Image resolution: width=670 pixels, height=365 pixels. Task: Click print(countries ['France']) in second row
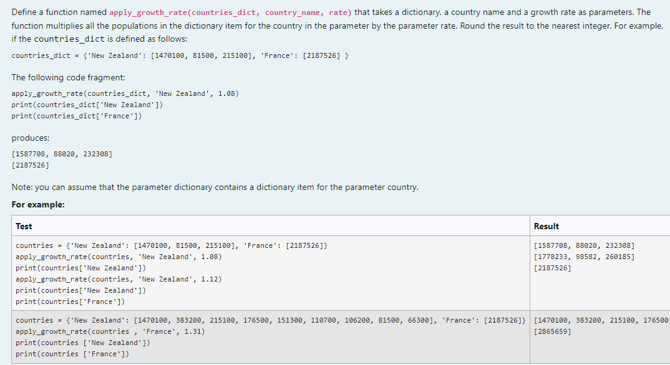click(x=72, y=354)
